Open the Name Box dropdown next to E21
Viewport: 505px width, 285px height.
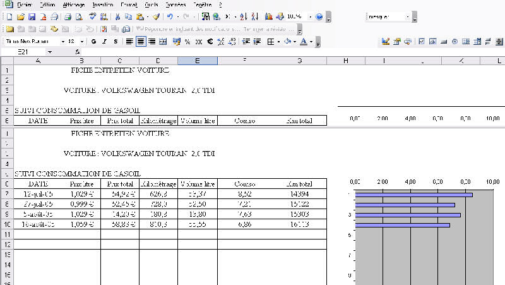click(50, 52)
